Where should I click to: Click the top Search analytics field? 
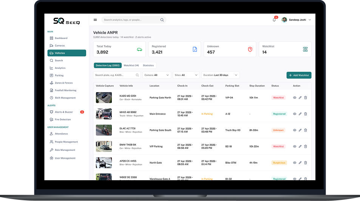134,20
